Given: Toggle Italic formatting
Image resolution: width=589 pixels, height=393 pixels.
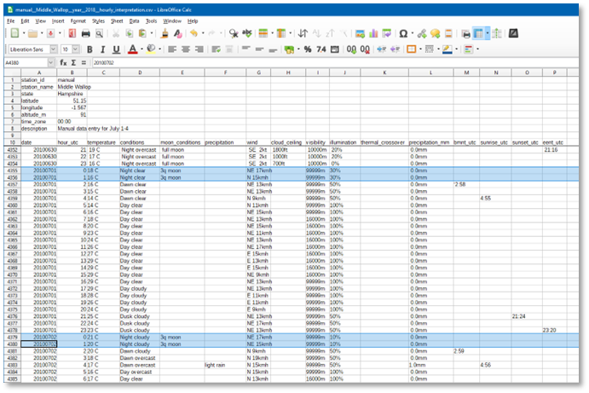Looking at the screenshot, I should click(x=102, y=49).
